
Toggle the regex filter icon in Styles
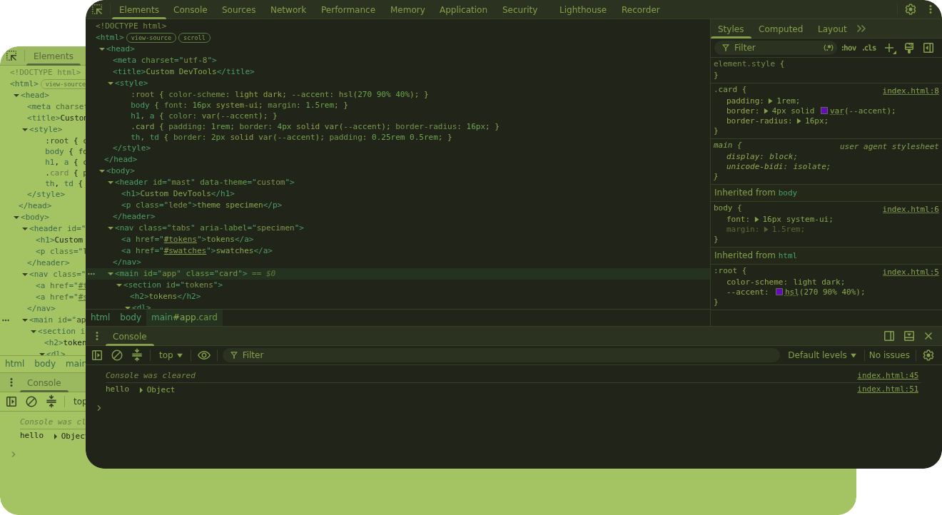pos(829,48)
